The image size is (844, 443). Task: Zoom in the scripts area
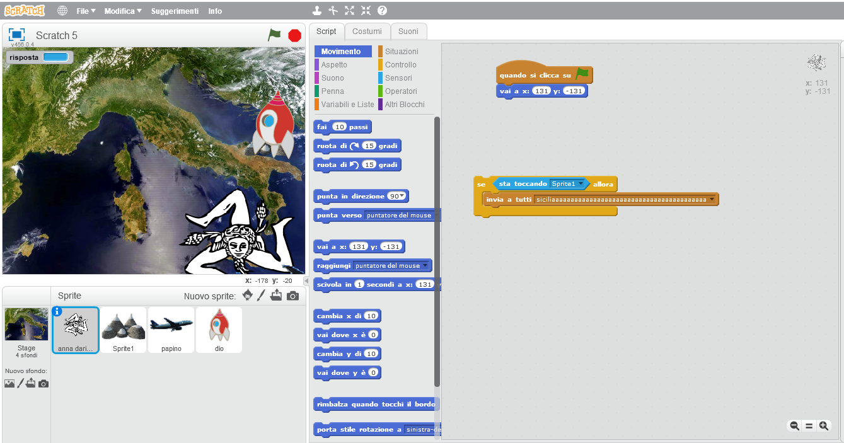pyautogui.click(x=823, y=426)
